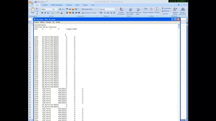Toggle align text right

[x=73, y=13]
